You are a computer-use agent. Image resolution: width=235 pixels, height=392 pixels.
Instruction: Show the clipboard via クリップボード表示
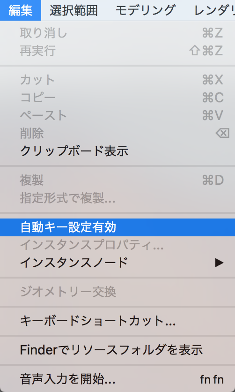117,151
